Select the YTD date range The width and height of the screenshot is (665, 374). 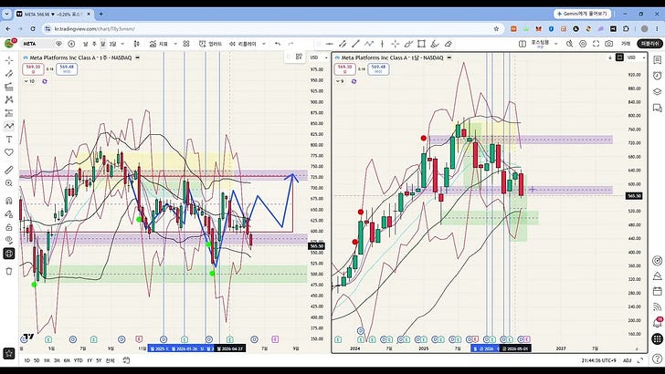point(78,360)
